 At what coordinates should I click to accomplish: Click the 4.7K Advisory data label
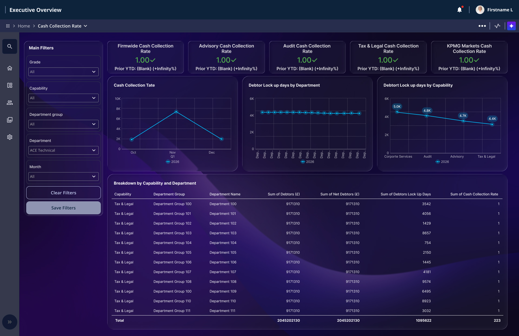pyautogui.click(x=463, y=116)
